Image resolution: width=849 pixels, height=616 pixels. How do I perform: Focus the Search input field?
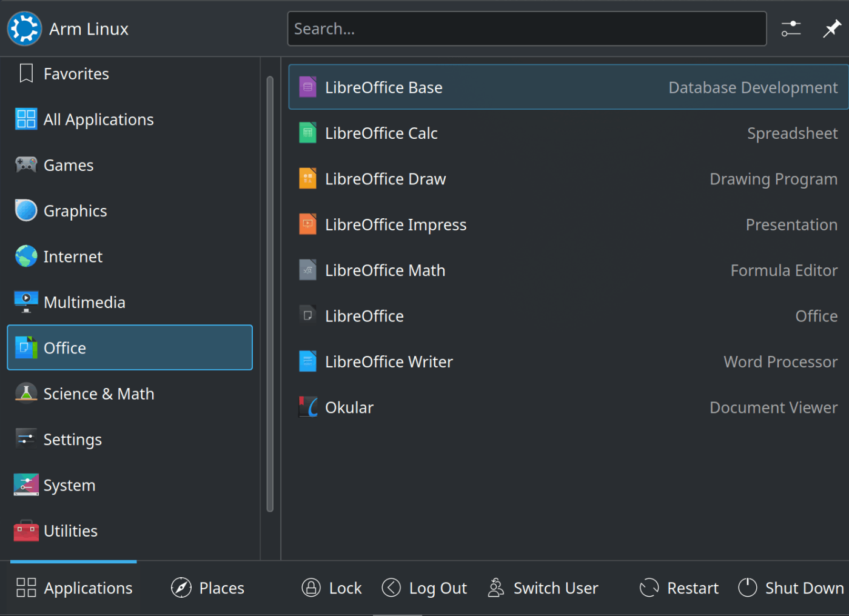coord(526,28)
